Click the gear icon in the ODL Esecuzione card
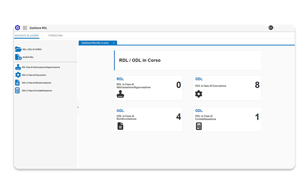The height and width of the screenshot is (193, 308). 198,94
